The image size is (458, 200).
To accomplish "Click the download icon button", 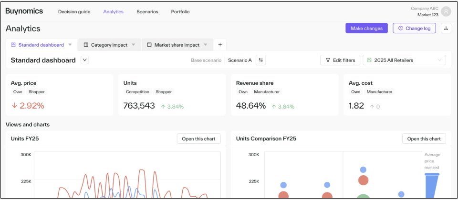I will [446, 28].
